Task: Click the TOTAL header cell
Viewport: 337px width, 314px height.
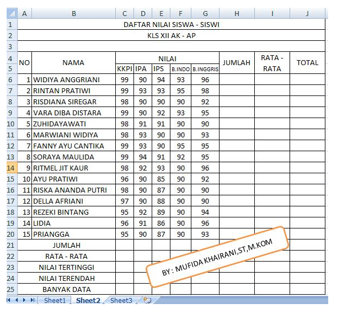Action: [x=307, y=62]
